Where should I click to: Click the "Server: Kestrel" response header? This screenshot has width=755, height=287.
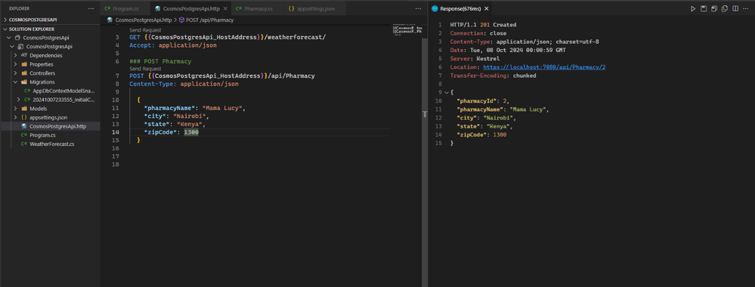click(x=475, y=59)
